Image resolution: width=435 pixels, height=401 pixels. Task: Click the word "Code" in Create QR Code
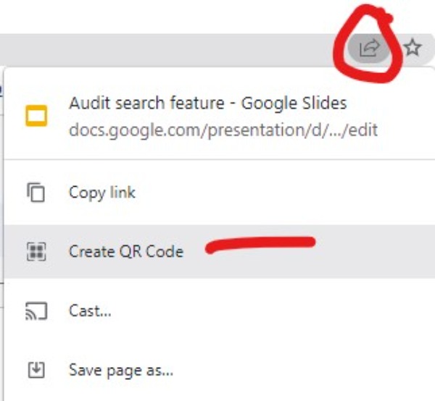pyautogui.click(x=167, y=251)
